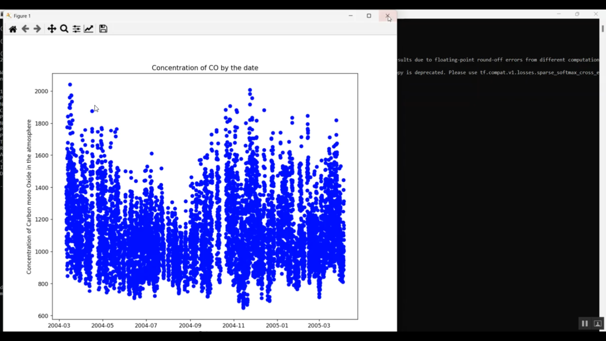Save the figure with the disk icon

click(103, 29)
